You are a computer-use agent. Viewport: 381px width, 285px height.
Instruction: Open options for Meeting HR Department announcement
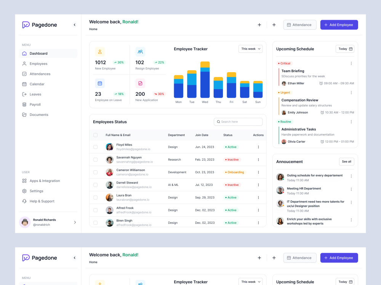(351, 189)
